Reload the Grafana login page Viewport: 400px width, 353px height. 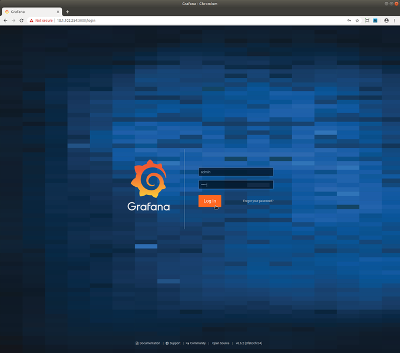click(x=21, y=21)
